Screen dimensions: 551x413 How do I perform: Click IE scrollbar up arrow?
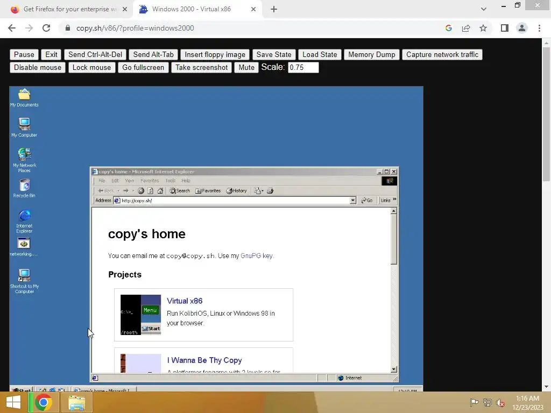394,211
